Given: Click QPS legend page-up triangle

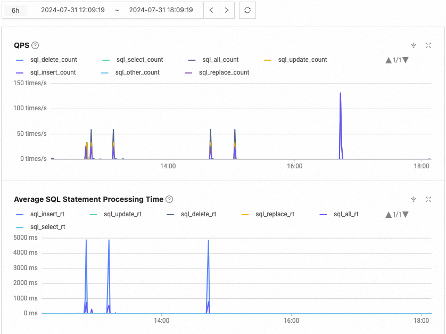Looking at the screenshot, I should pyautogui.click(x=389, y=60).
